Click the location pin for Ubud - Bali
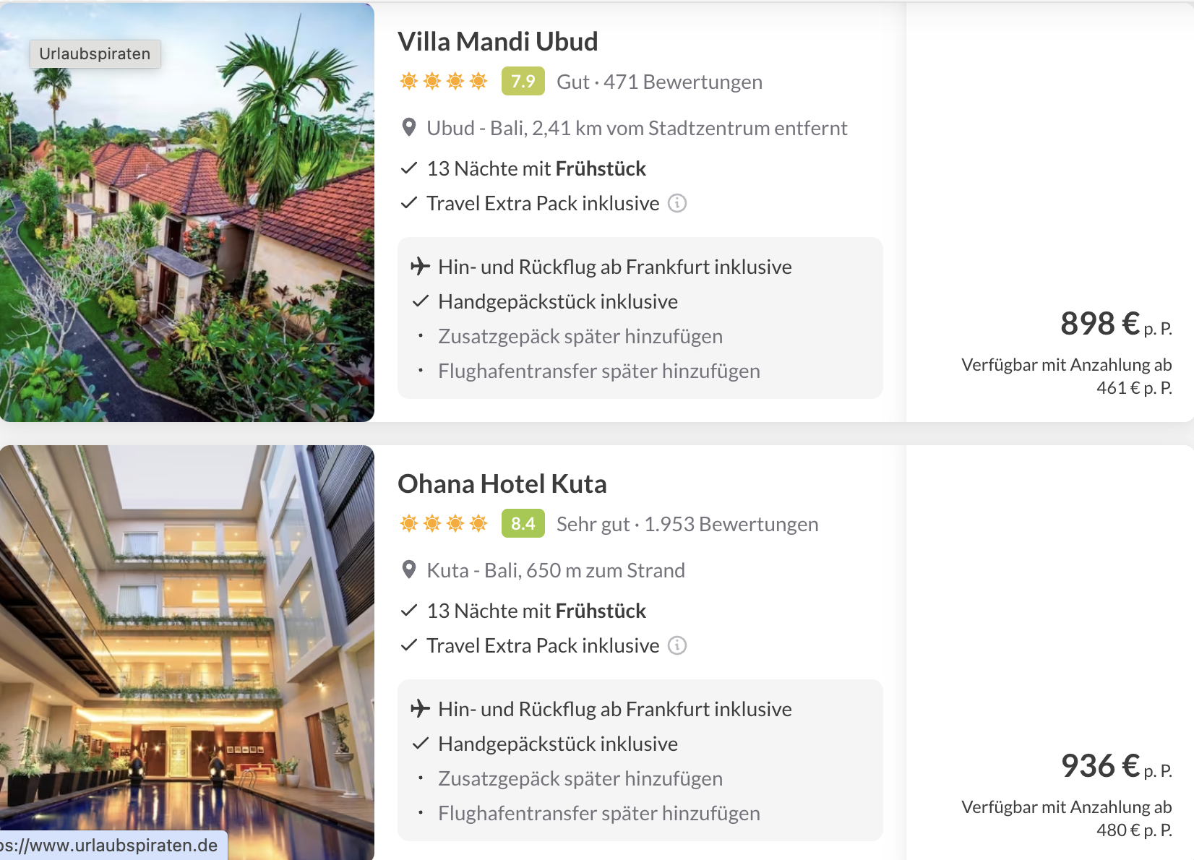Viewport: 1194px width, 860px height. 408,128
